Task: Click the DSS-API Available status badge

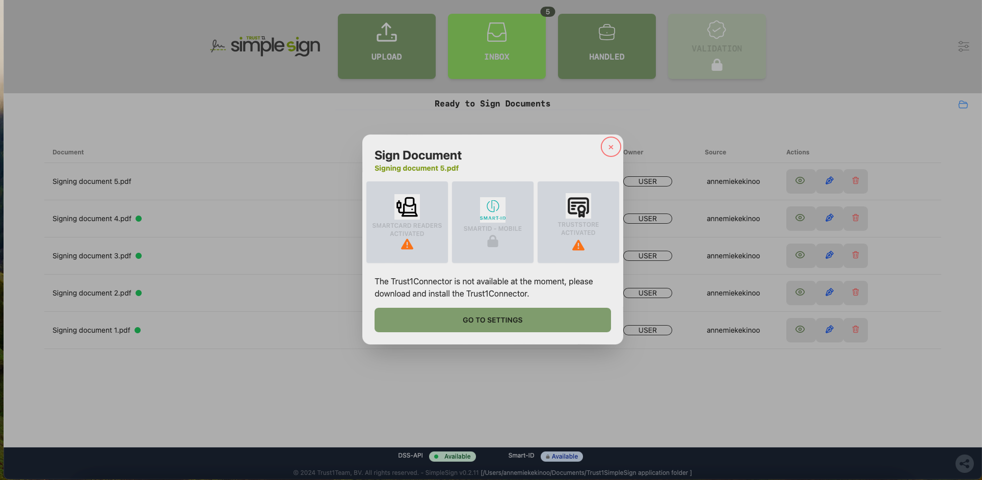Action: (453, 457)
